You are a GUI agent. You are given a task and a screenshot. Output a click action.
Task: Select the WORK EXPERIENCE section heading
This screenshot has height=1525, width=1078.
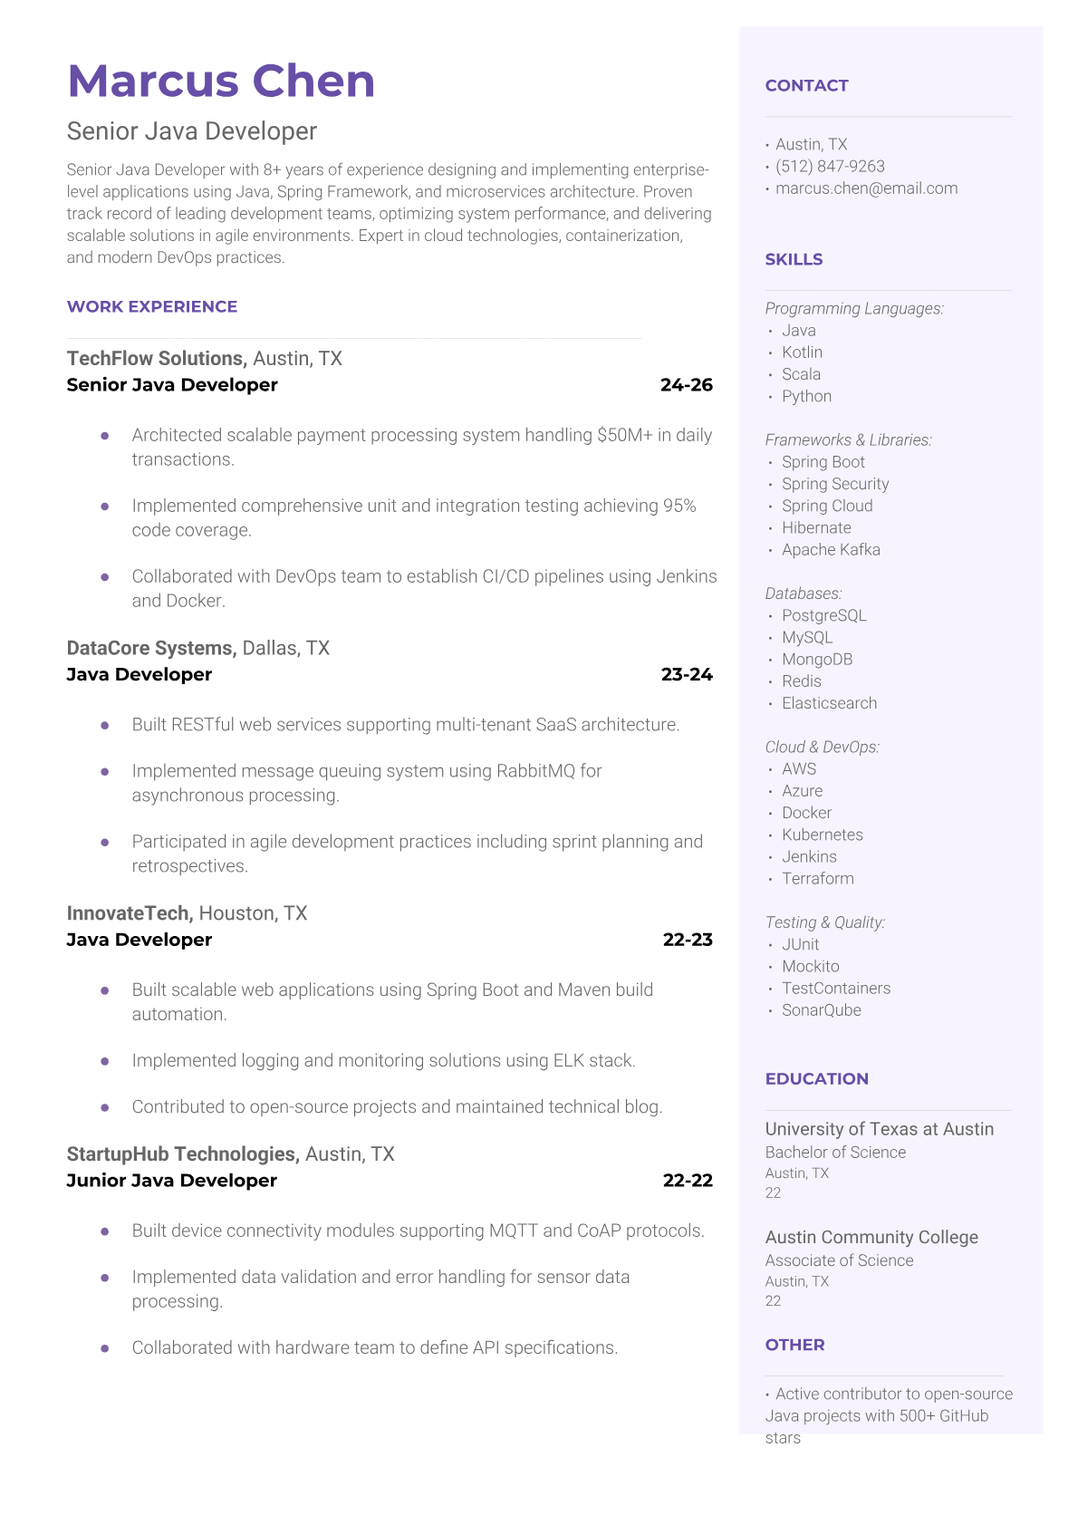click(x=152, y=307)
